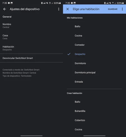The height and width of the screenshot is (137, 126).
Task: Tap the GUARDAR button
Action: [x=113, y=9]
